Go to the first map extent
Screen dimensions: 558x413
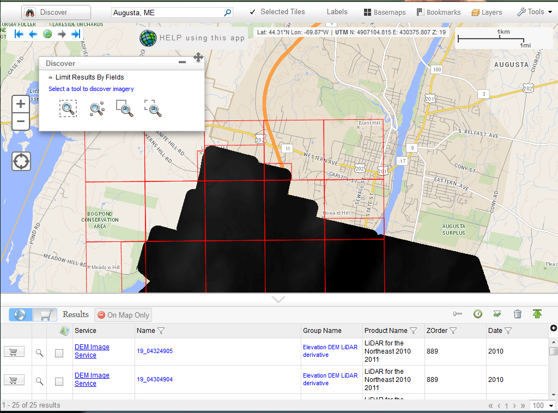pyautogui.click(x=19, y=34)
